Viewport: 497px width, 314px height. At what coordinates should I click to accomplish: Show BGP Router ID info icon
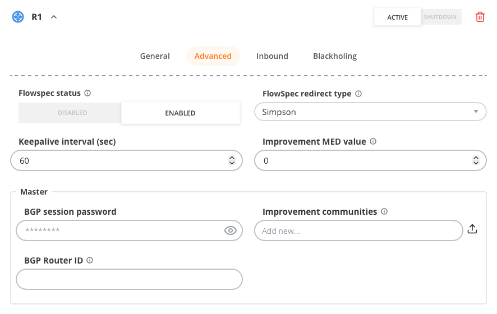pyautogui.click(x=90, y=260)
